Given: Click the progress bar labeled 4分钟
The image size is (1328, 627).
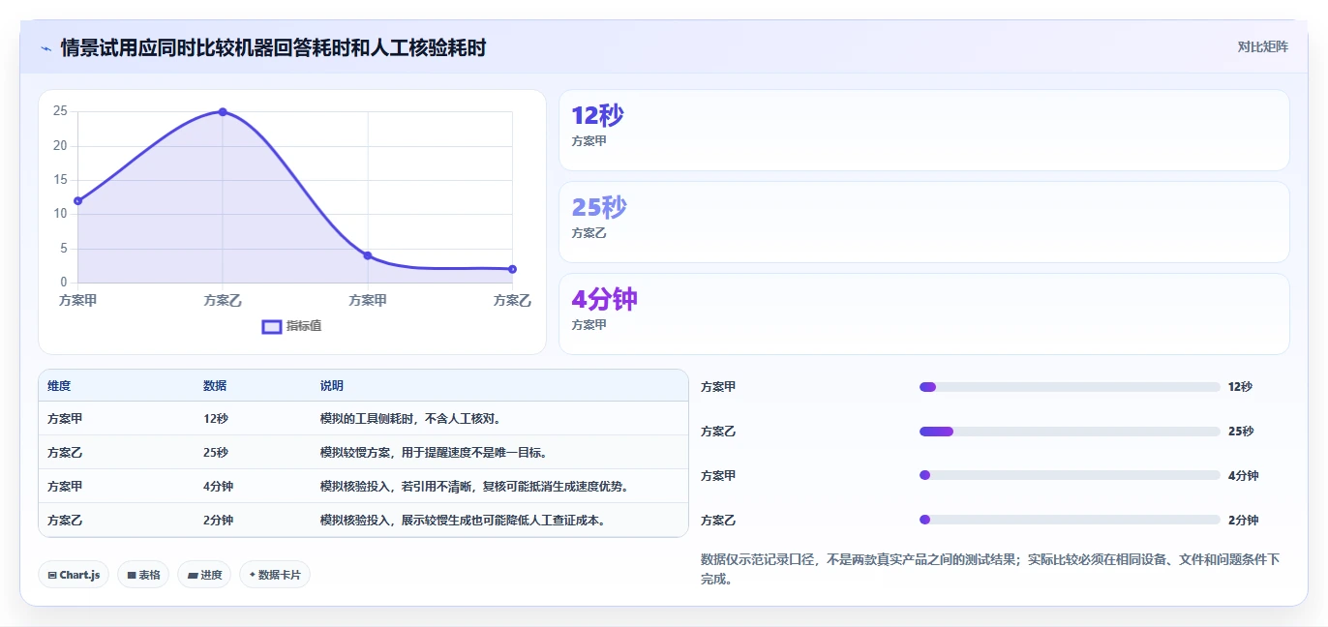Looking at the screenshot, I should tap(1070, 475).
